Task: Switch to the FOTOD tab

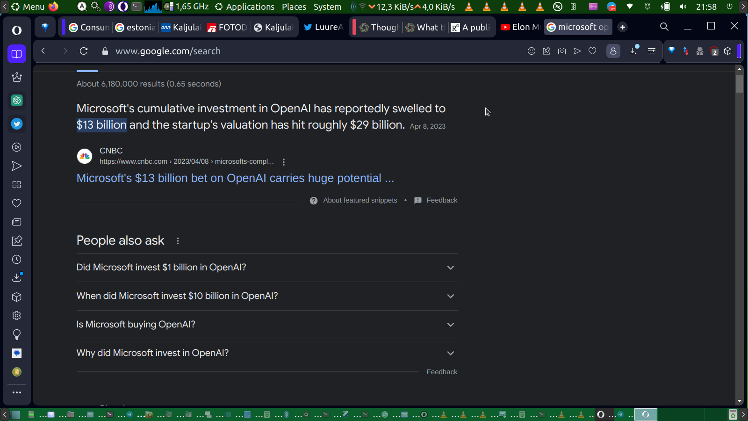Action: pyautogui.click(x=227, y=27)
